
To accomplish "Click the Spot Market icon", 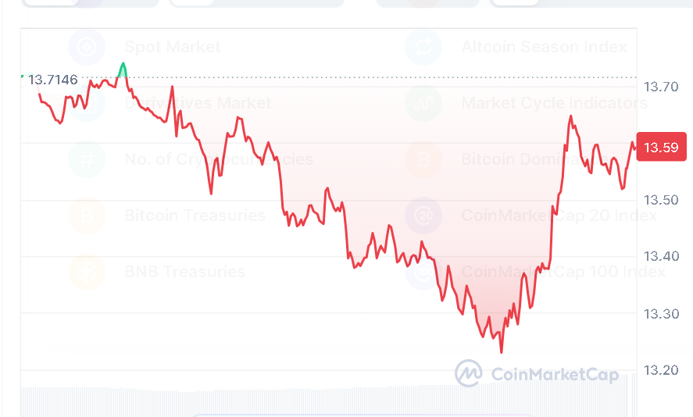I will tap(87, 48).
